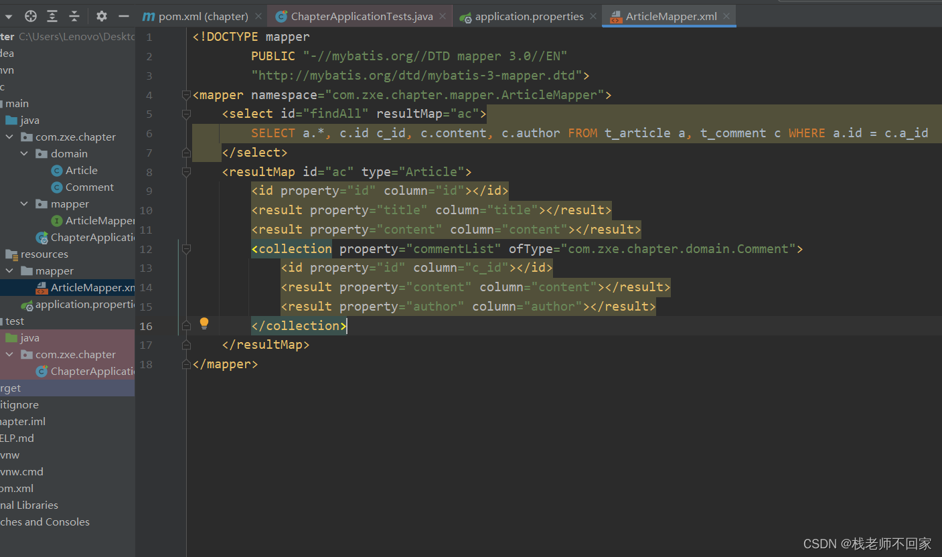This screenshot has width=942, height=557.
Task: Select ChapterApplicationTests in the test package
Action: [92, 372]
